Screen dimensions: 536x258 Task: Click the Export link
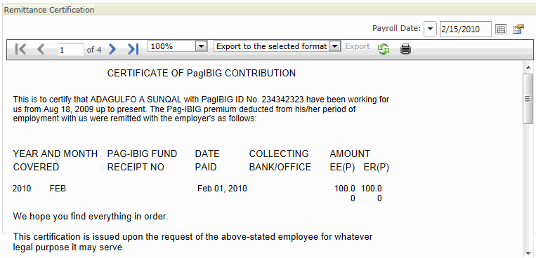coord(358,46)
